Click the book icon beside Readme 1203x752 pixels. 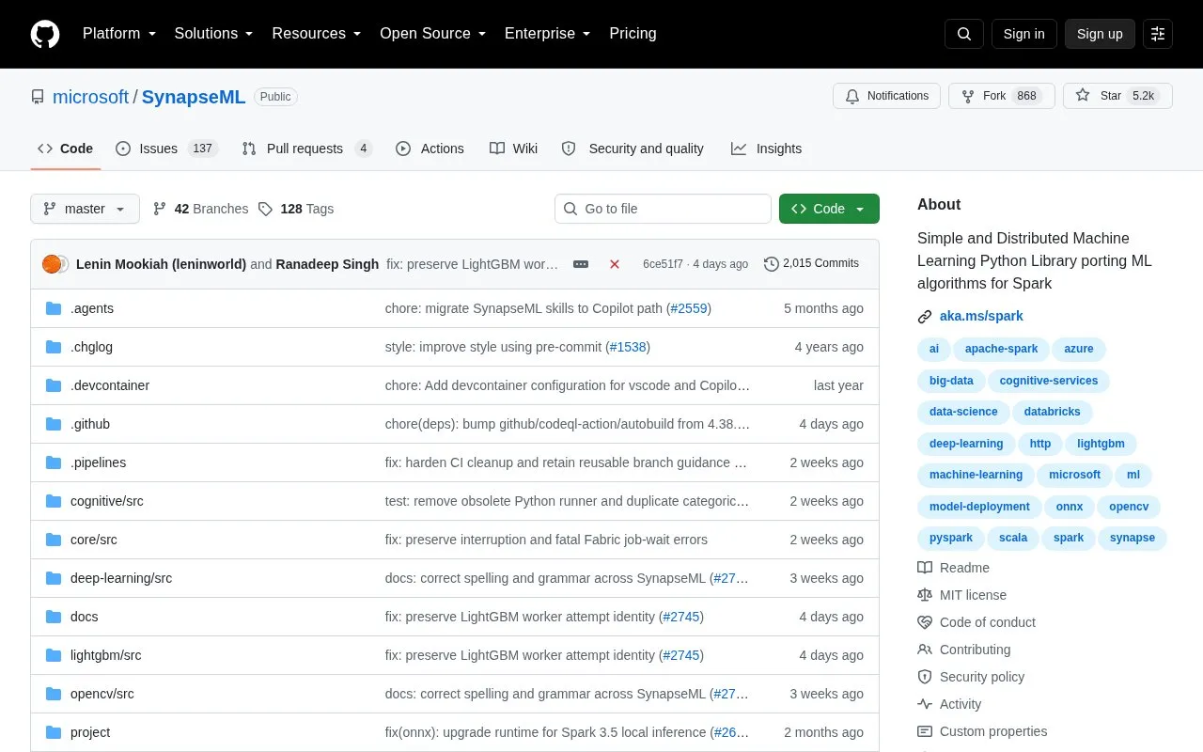[925, 568]
